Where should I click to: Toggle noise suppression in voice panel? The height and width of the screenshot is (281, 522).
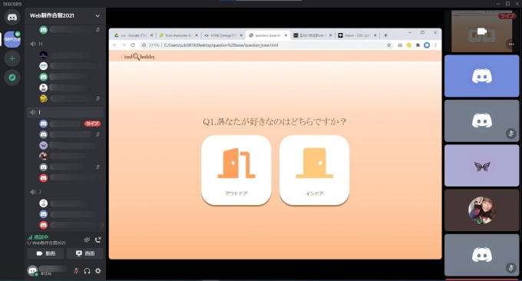tap(87, 240)
